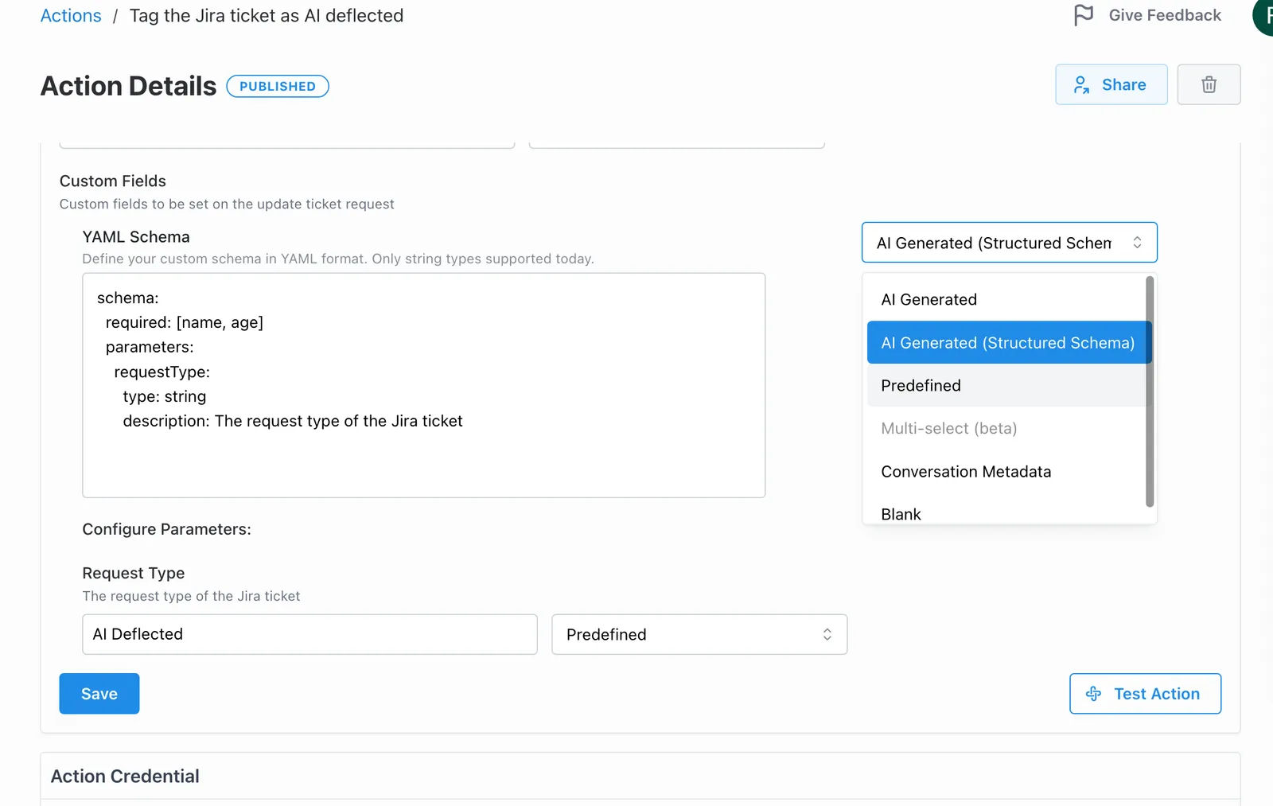Go to Actions breadcrumb link
Screen dimensions: 1273x806
tap(71, 16)
